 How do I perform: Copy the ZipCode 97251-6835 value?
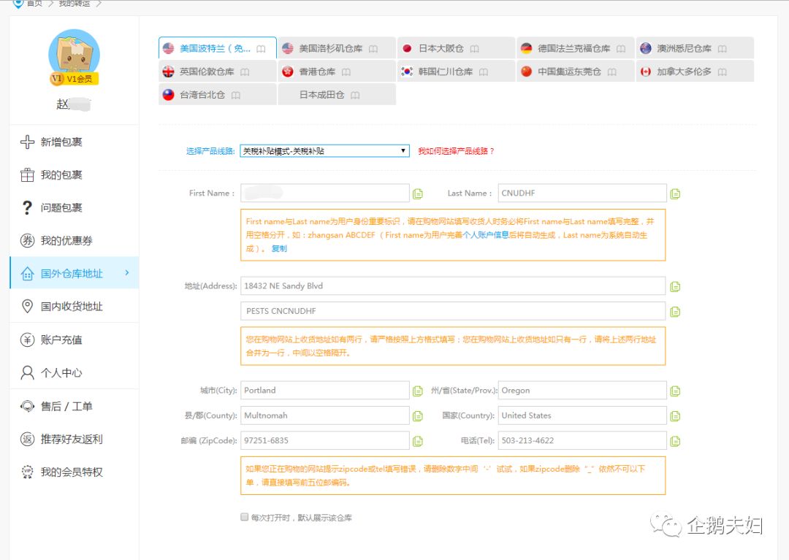point(417,441)
